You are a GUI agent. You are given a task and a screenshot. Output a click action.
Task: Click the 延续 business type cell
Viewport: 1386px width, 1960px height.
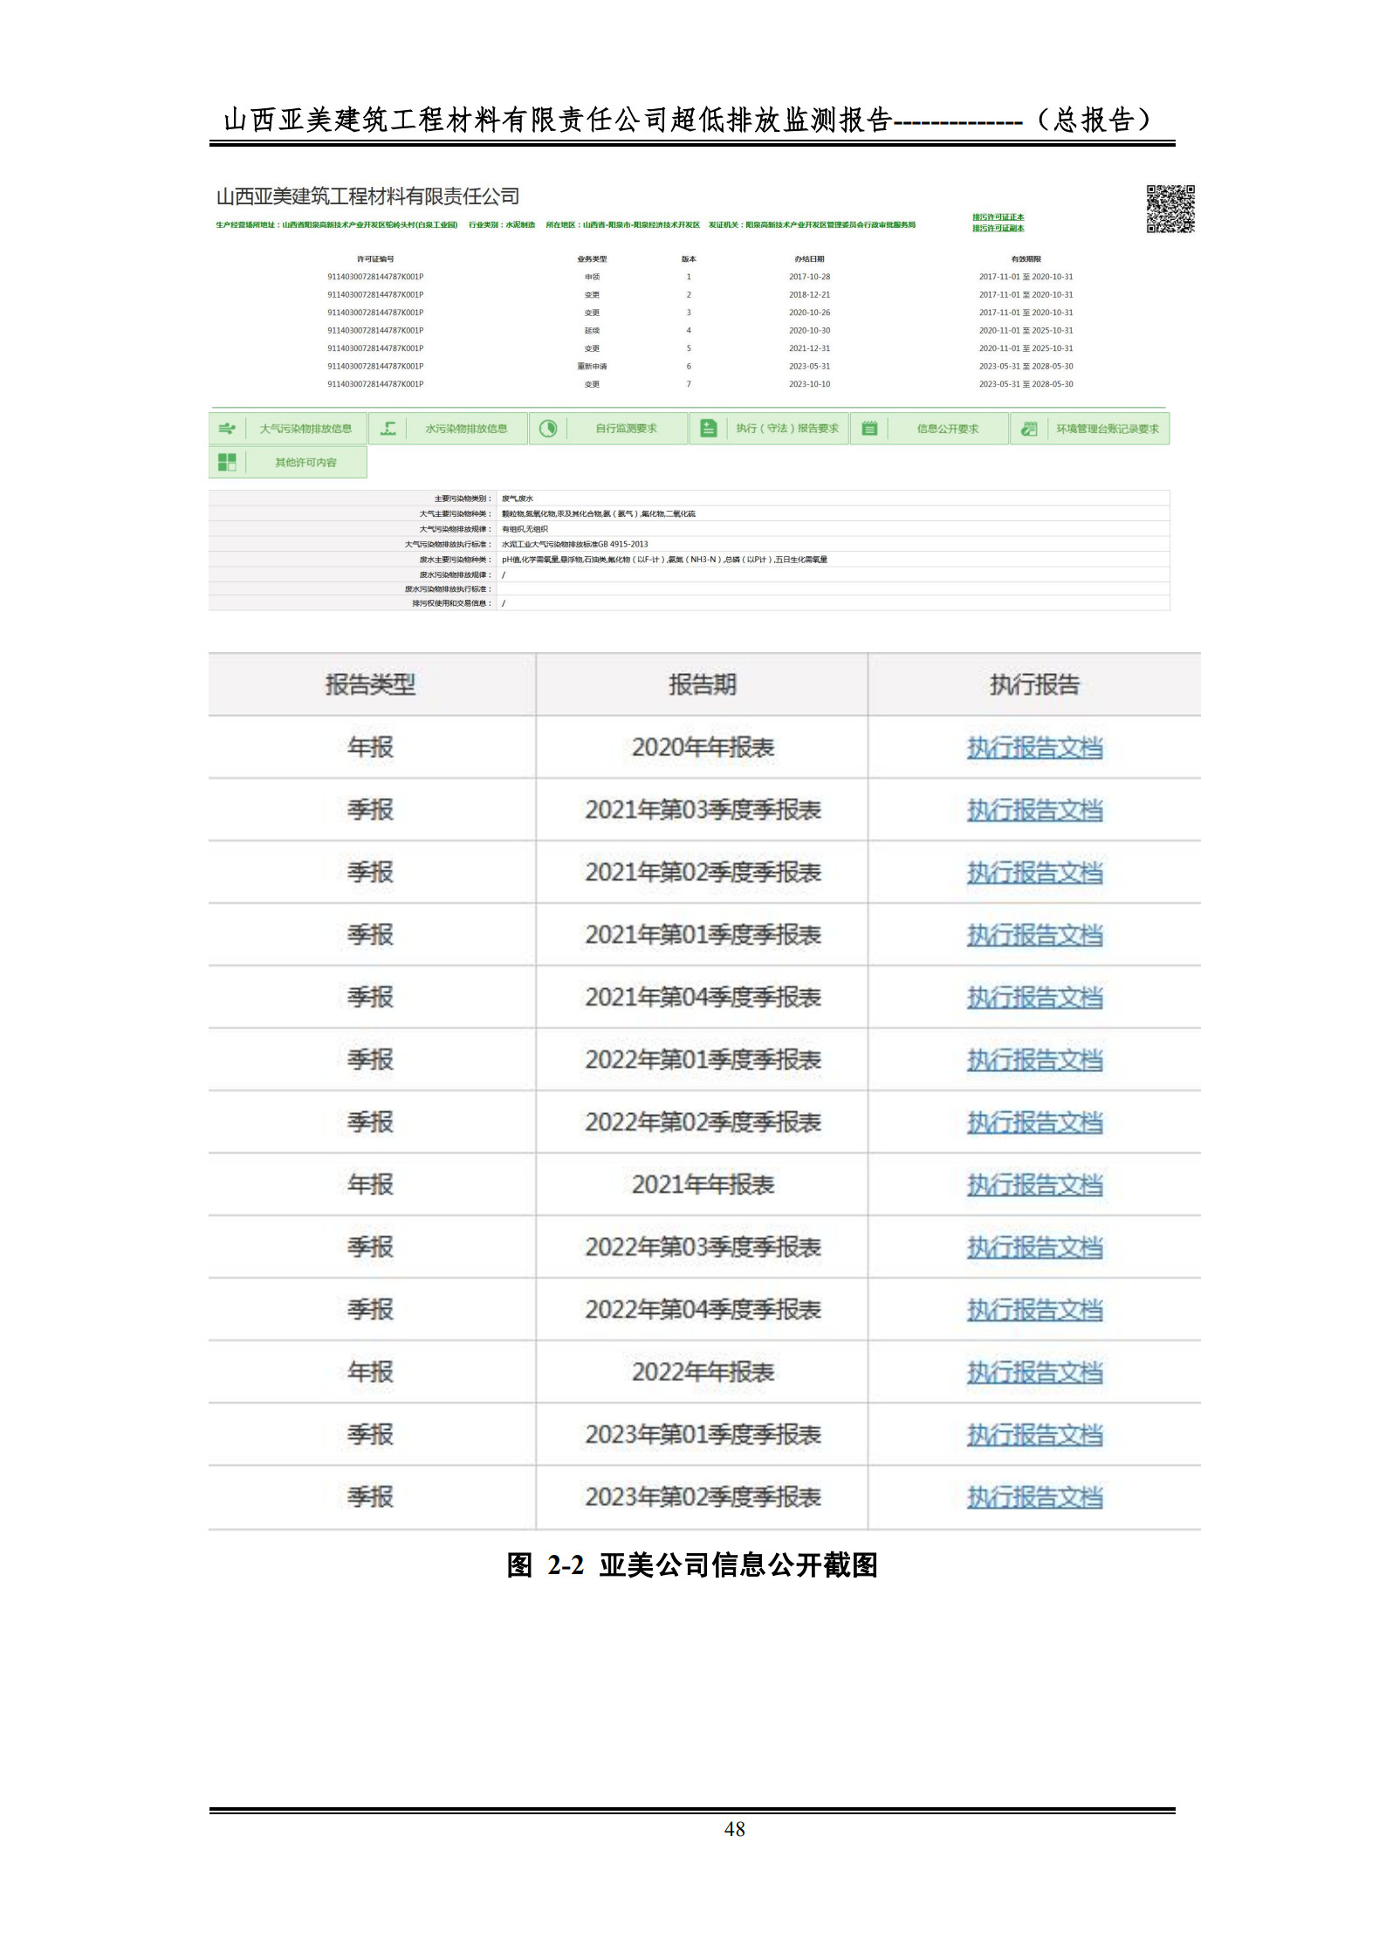pyautogui.click(x=592, y=331)
